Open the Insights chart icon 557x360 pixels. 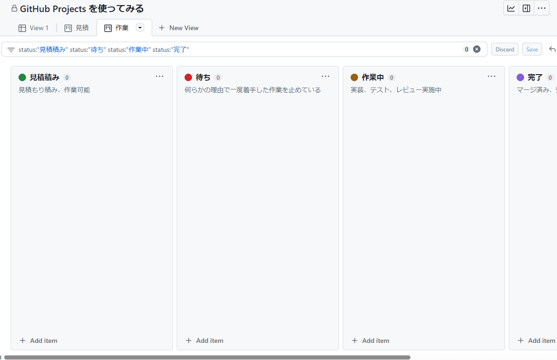511,8
